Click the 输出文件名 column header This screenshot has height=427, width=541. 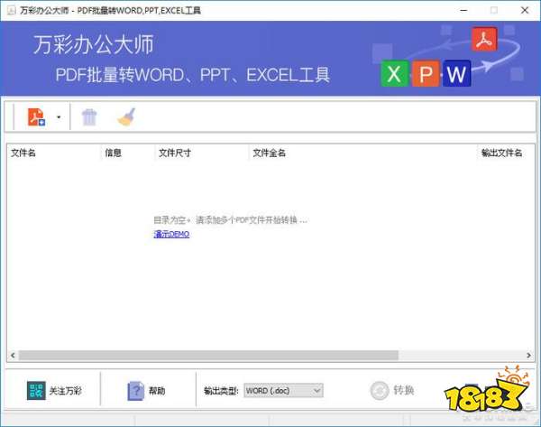point(501,153)
